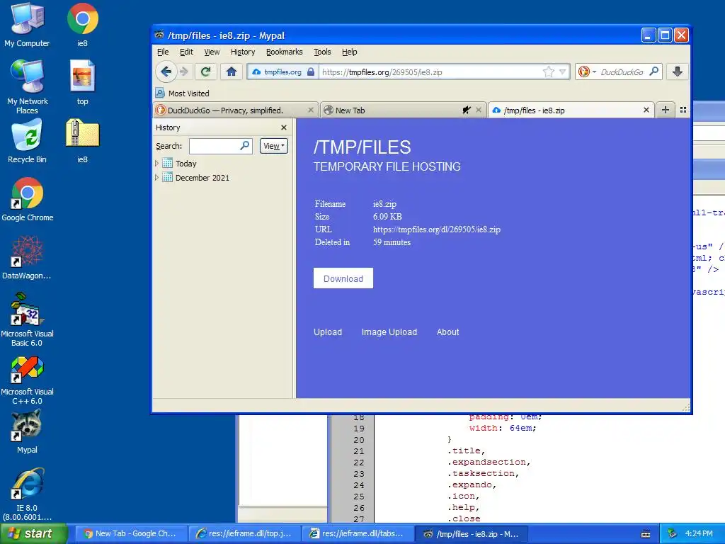Switch to res://ieframe.dll/tabs taskbar item
This screenshot has height=544, width=725.
click(x=358, y=534)
